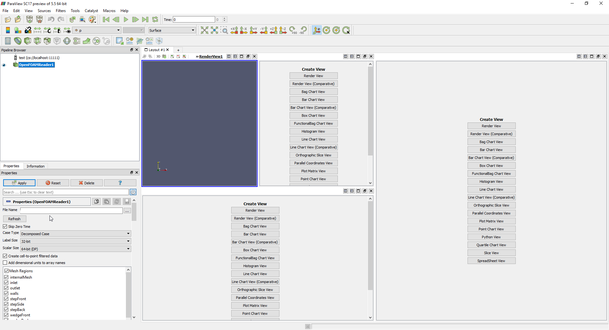The width and height of the screenshot is (609, 330).
Task: Disable the internalMesh region
Action: click(6, 277)
